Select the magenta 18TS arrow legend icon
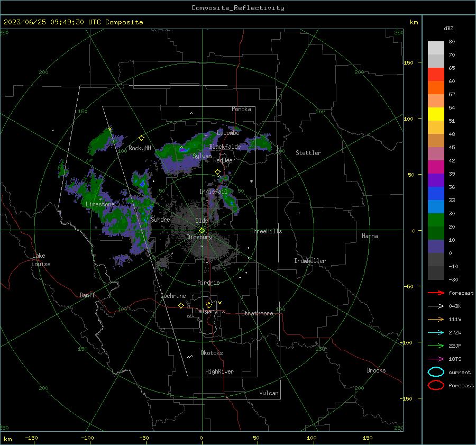This screenshot has height=445, width=476. pos(436,359)
